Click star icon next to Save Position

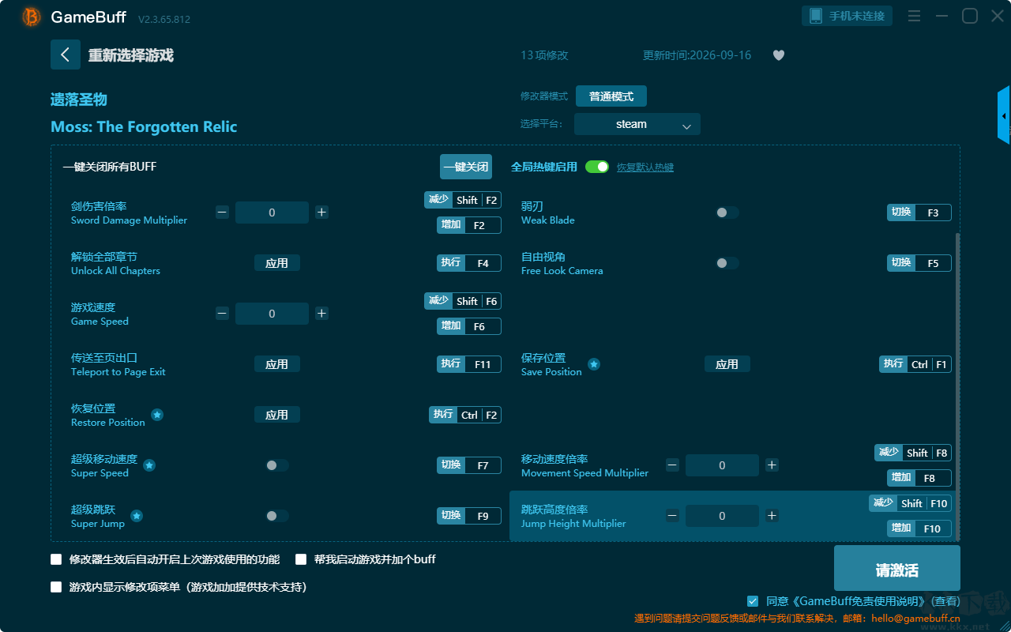[x=594, y=364]
